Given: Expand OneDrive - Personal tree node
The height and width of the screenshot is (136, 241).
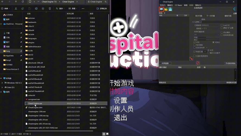Looking at the screenshot, I should point(1,24).
